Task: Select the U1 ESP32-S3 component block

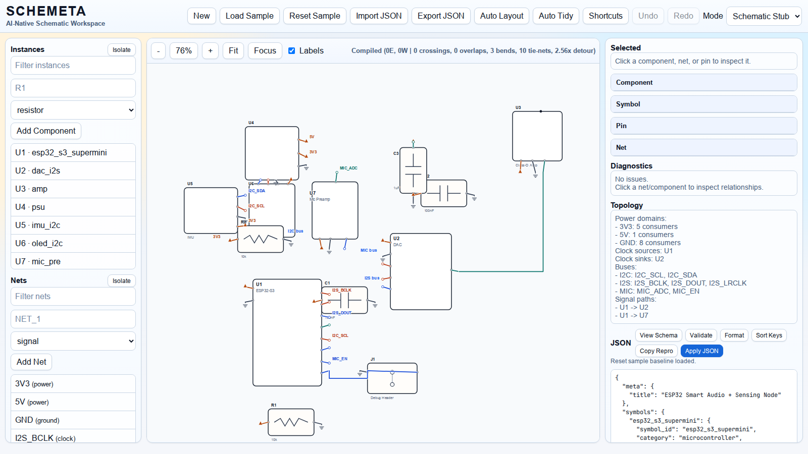Action: [x=287, y=332]
